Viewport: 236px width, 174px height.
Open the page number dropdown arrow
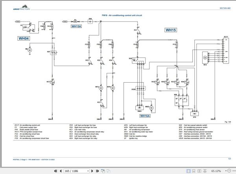point(88,171)
